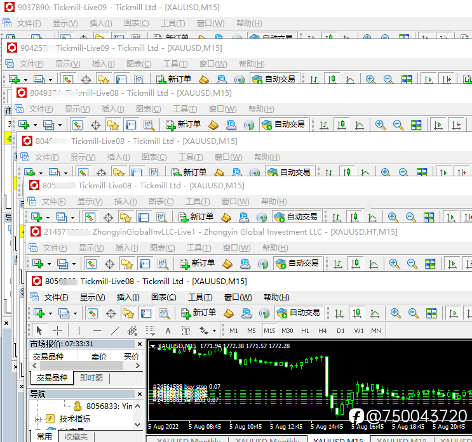Screen dimensions: 472x442
Task: Open Strategy Tester icon in front window
Action: coord(164,313)
